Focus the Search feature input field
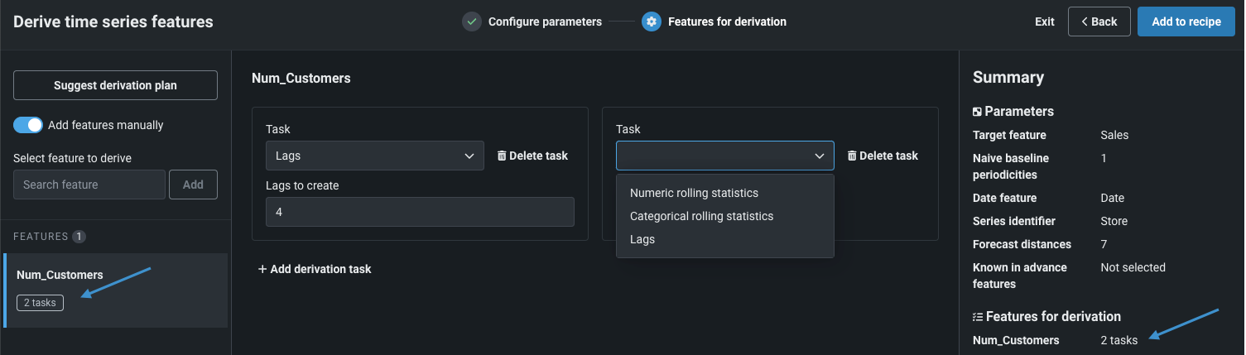Viewport: 1246px width, 355px height. coord(89,185)
